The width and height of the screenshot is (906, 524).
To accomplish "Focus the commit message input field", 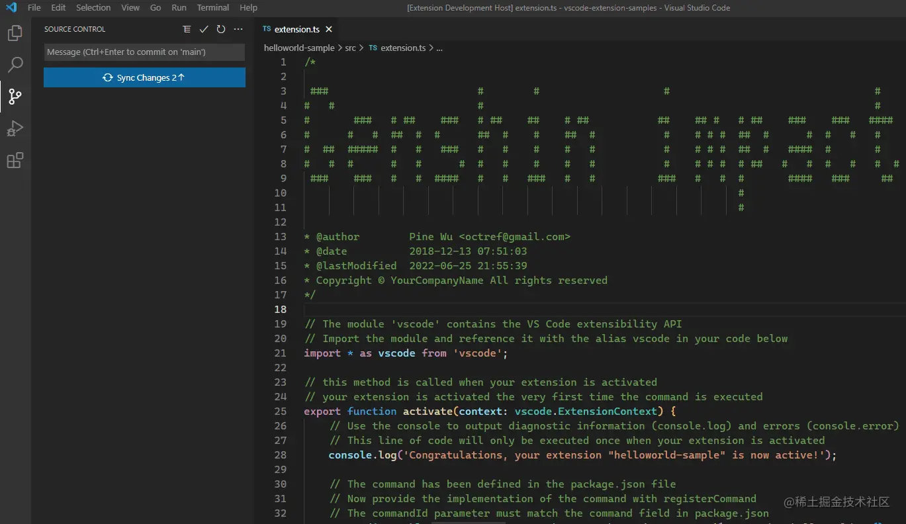I will (144, 52).
